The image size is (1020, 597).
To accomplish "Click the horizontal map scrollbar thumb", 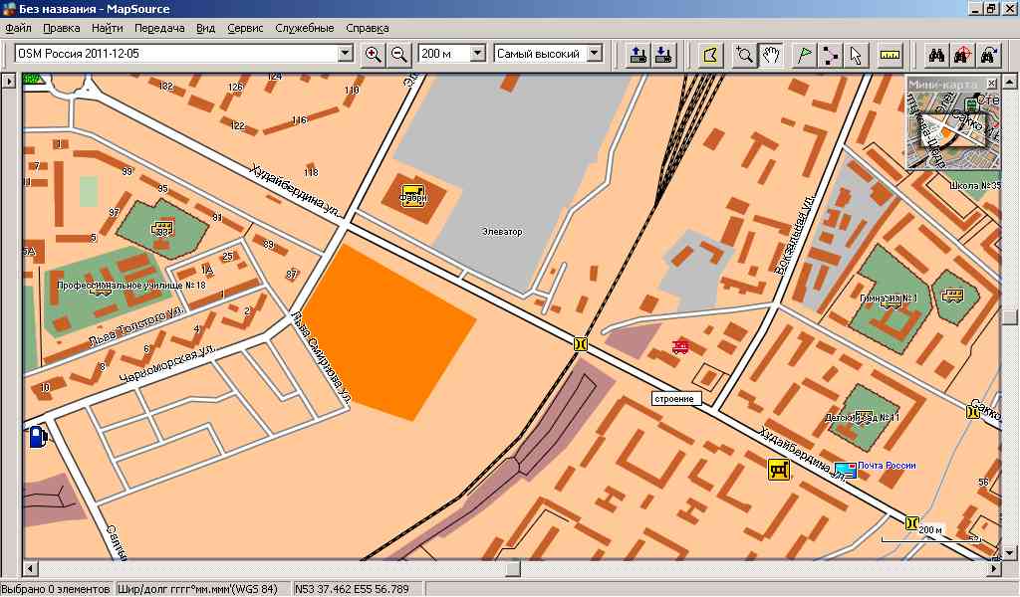I will [x=512, y=568].
